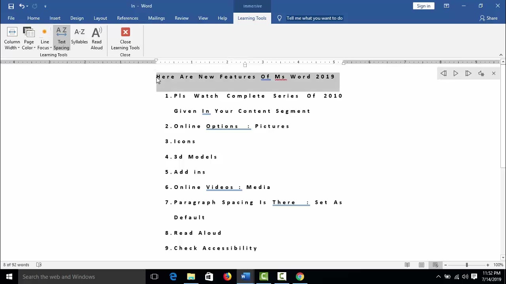
Task: Switch to the Review tab
Action: (182, 18)
